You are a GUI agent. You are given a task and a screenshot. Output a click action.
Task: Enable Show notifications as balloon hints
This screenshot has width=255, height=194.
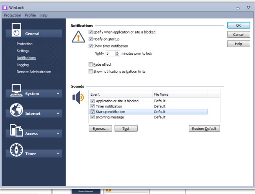91,71
